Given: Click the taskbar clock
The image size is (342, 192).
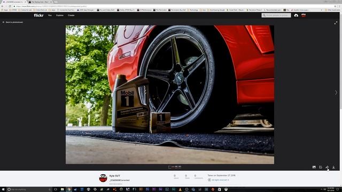Looking at the screenshot, I should point(331,189).
